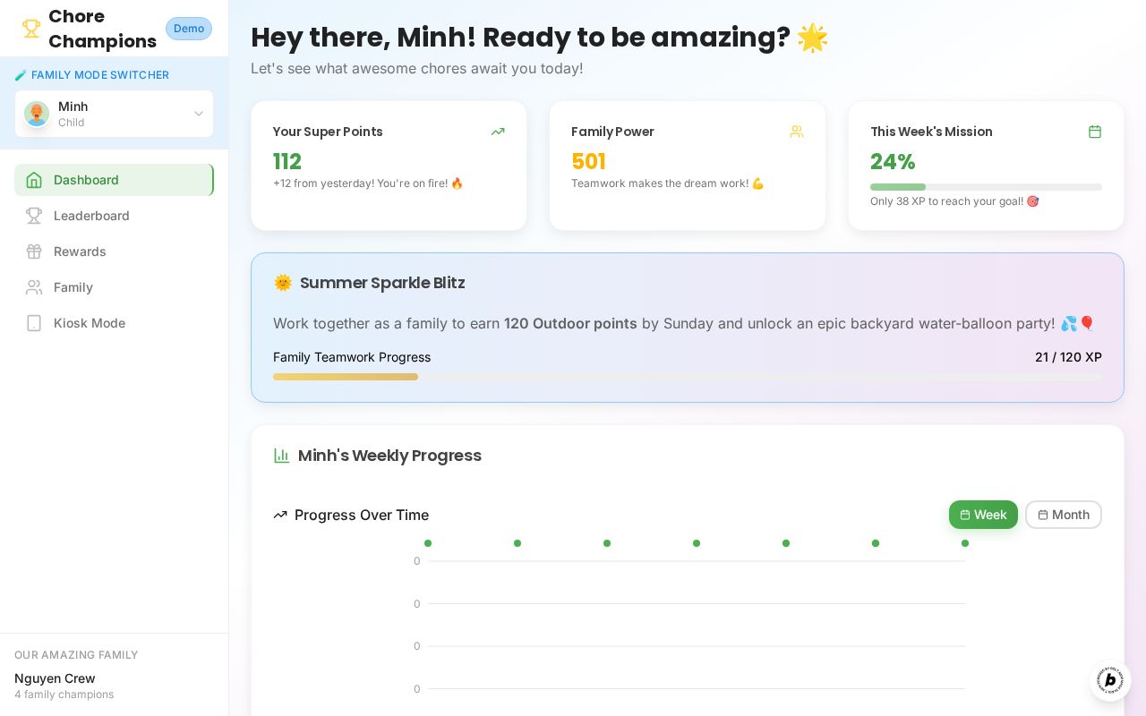Open the Dashboard menu item

[x=114, y=180]
